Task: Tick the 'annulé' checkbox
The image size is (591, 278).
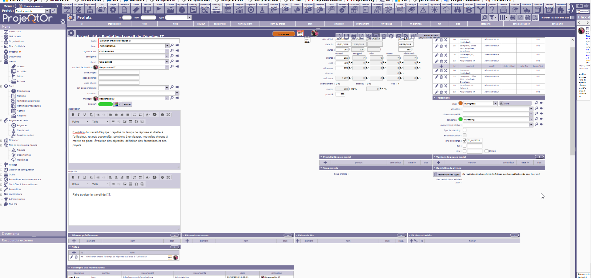Action: click(486, 151)
